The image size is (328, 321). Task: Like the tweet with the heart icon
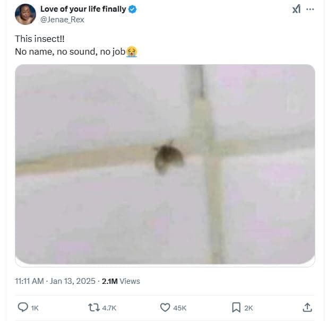[165, 307]
